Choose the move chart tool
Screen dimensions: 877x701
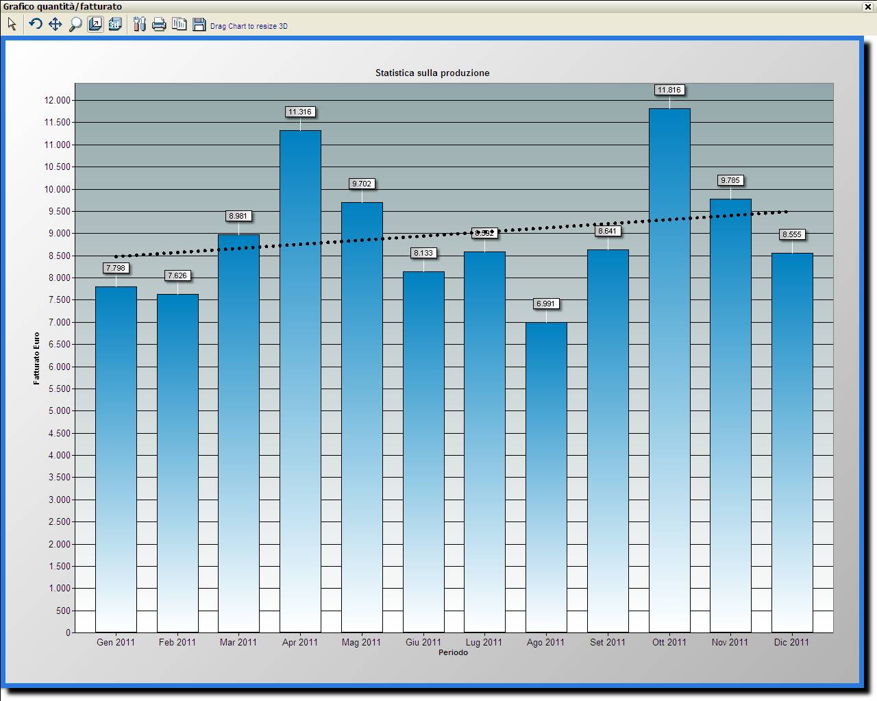click(55, 25)
